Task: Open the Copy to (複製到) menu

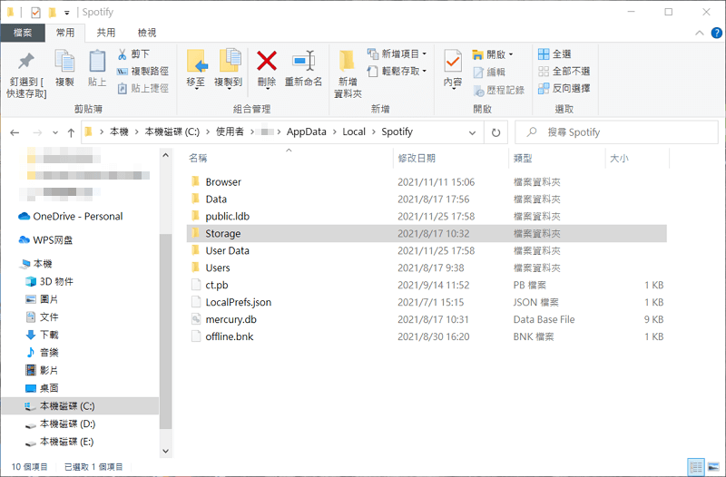Action: click(229, 68)
